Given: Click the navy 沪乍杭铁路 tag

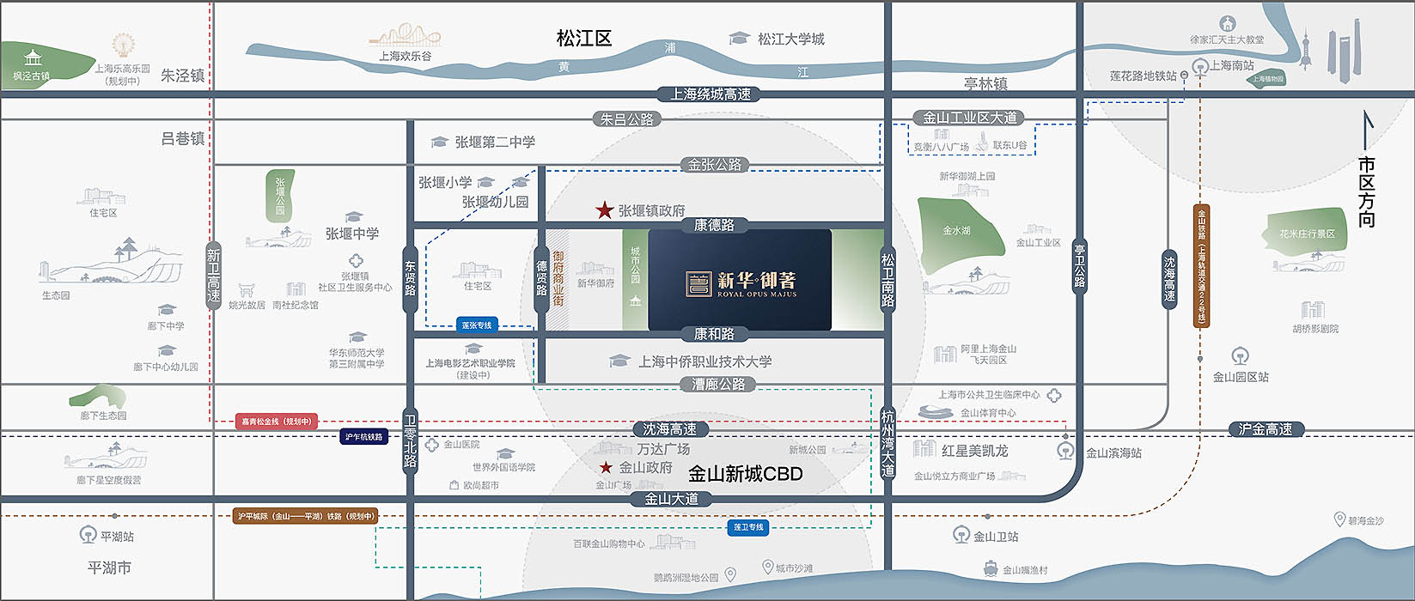Looking at the screenshot, I should coord(364,437).
